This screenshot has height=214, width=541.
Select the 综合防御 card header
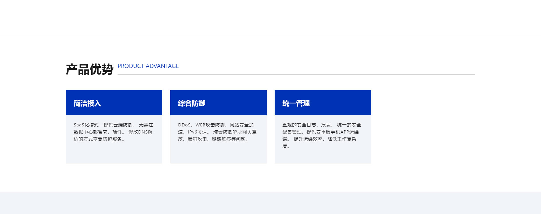(218, 103)
